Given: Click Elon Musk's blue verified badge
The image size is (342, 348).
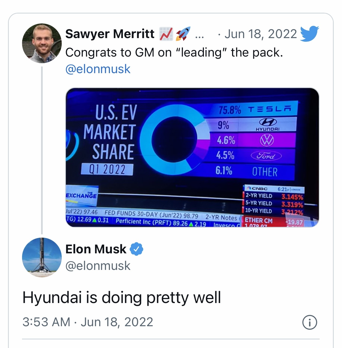Looking at the screenshot, I should point(136,249).
